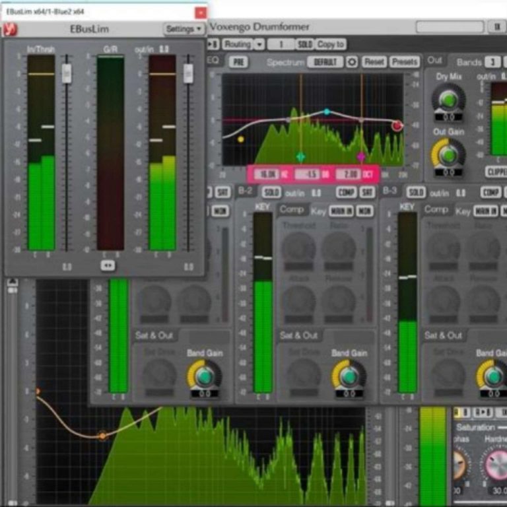Click the pink Hardness knob in Saturation panel
Image resolution: width=507 pixels, height=507 pixels.
pyautogui.click(x=496, y=464)
